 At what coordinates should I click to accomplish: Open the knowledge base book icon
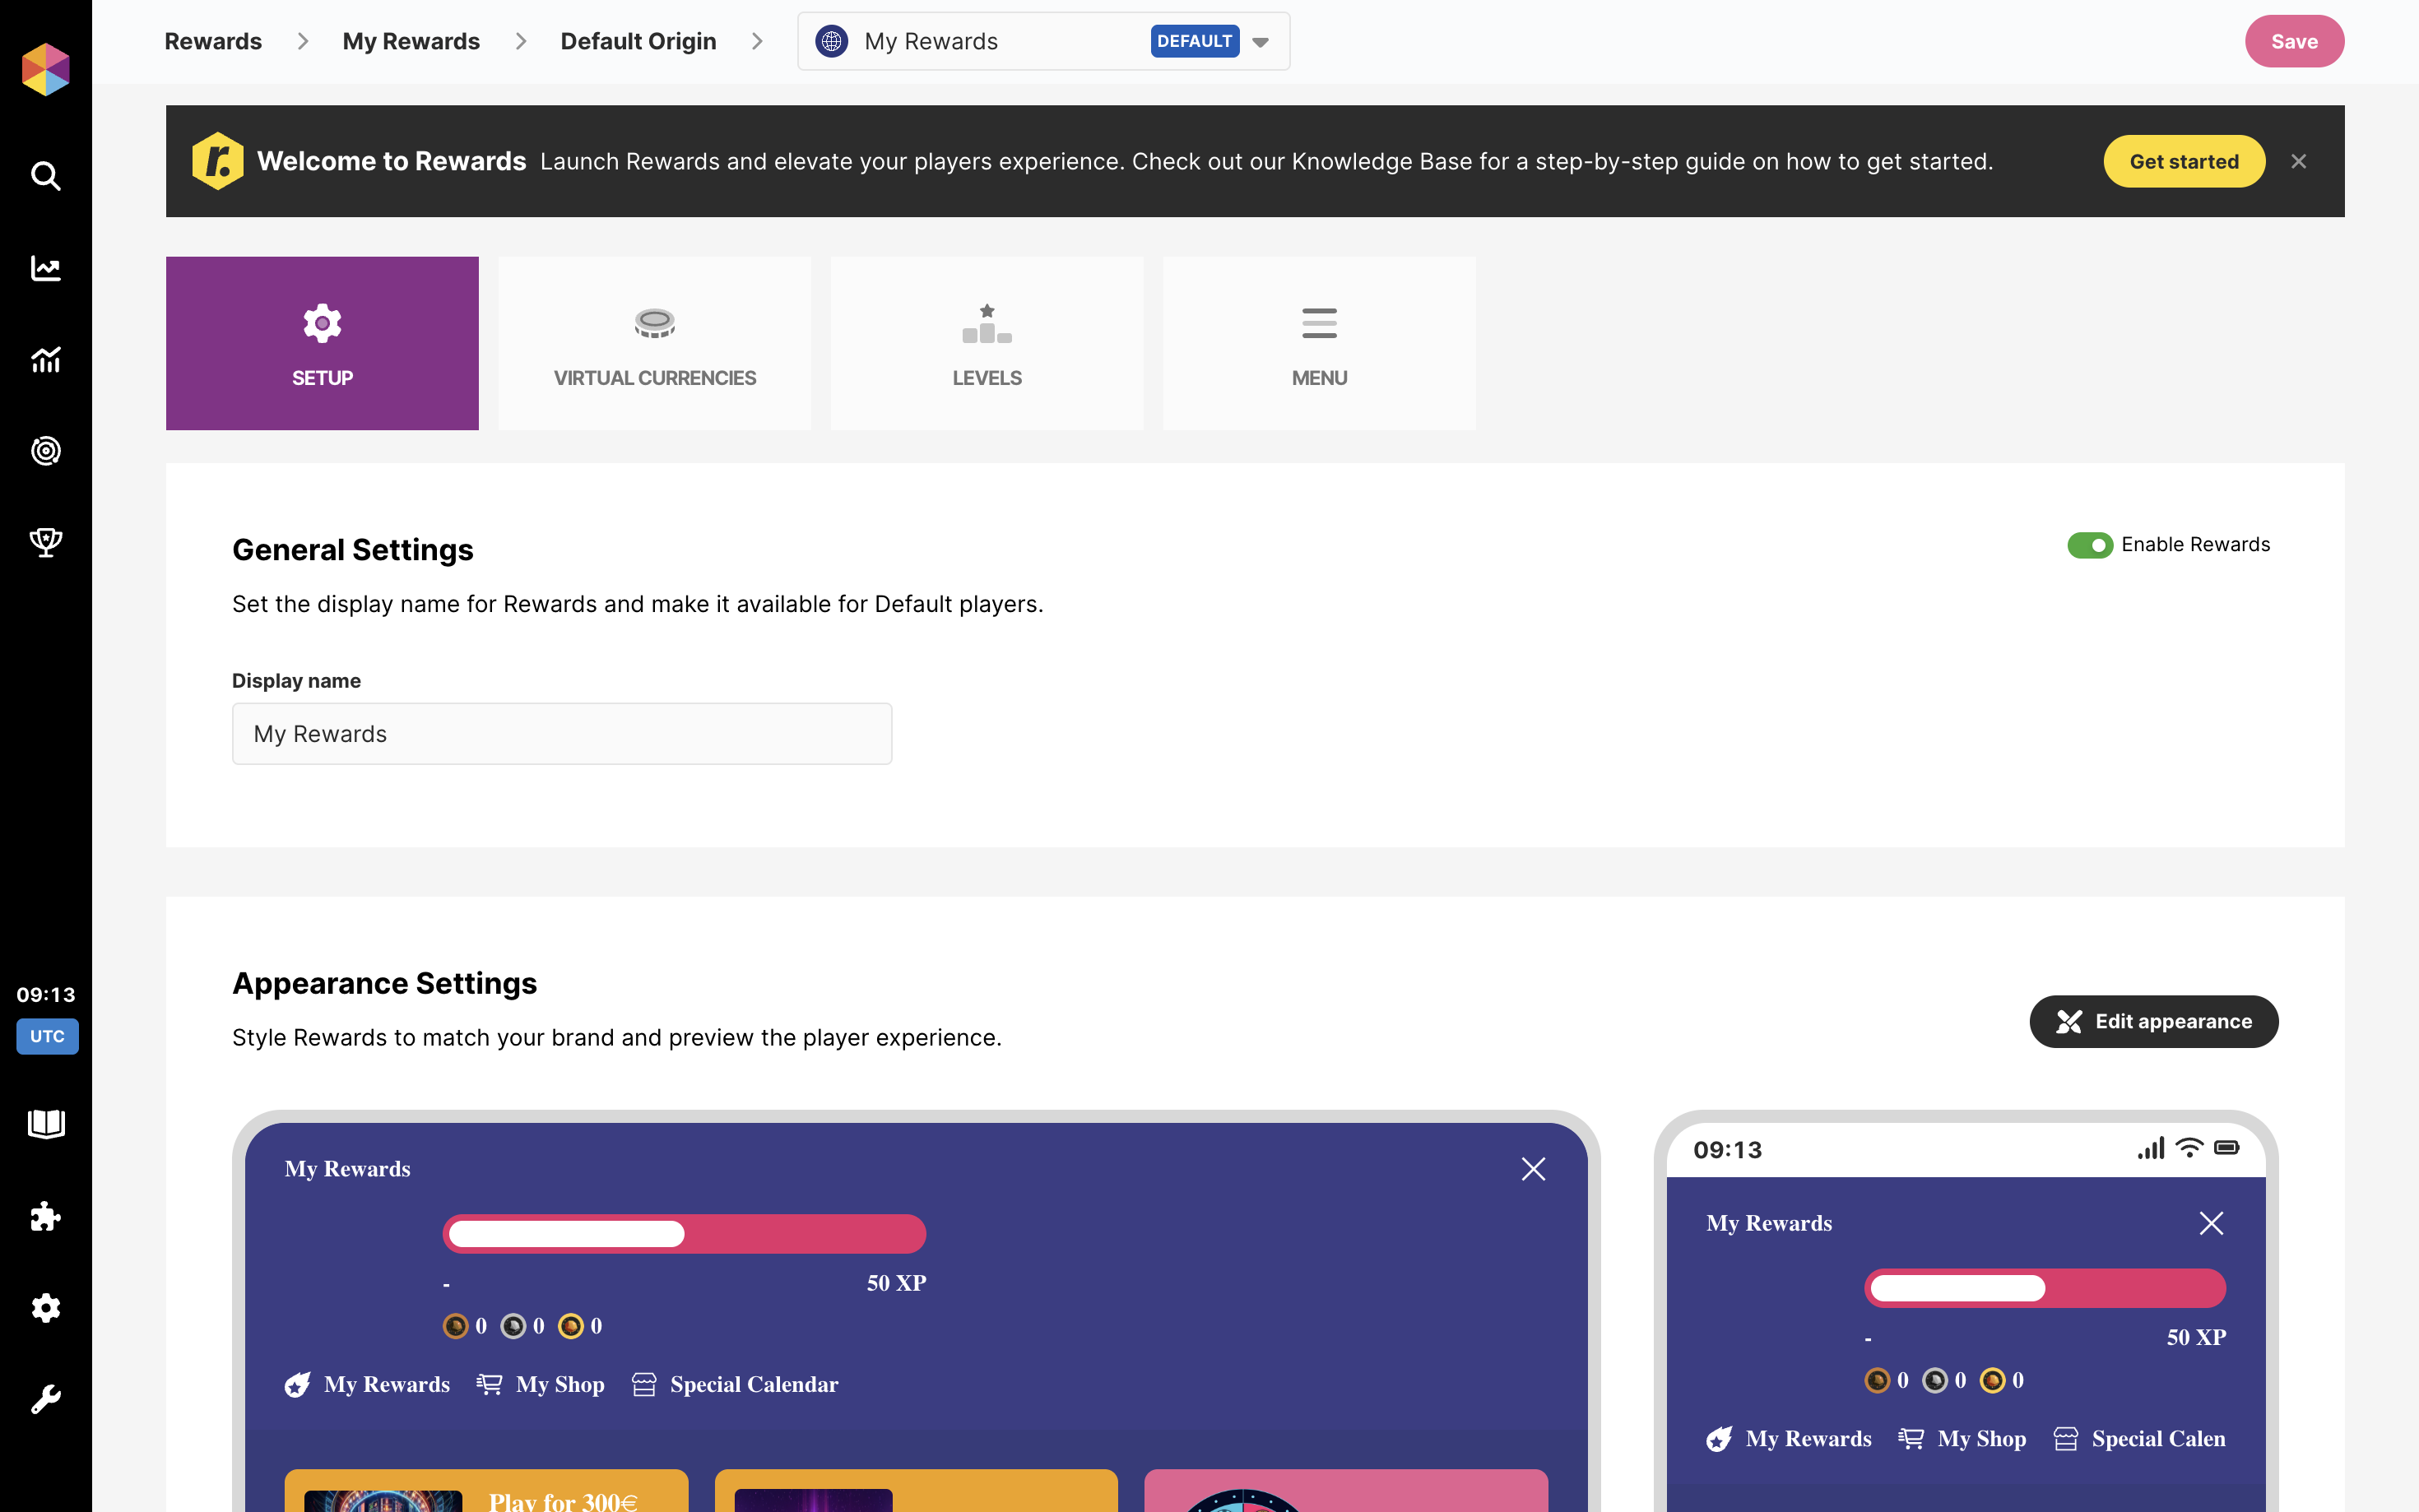[x=46, y=1124]
